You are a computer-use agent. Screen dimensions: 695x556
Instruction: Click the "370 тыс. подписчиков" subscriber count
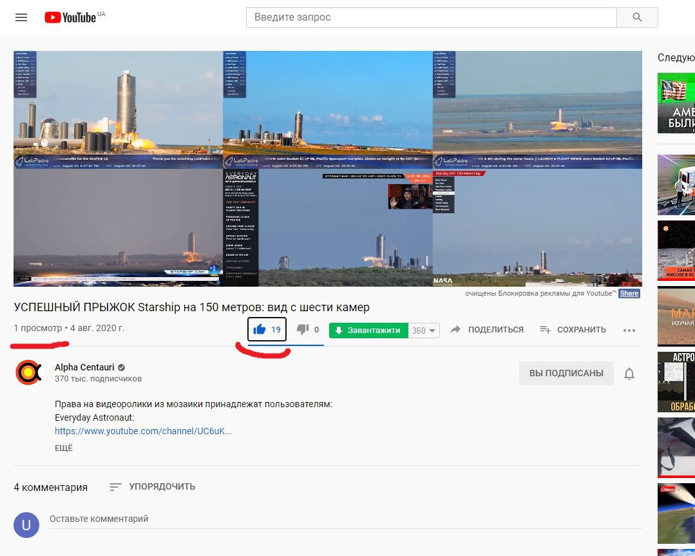pos(98,379)
